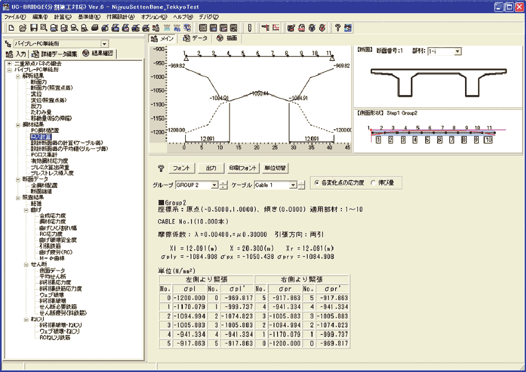Image resolution: width=526 pixels, height=372 pixels.
Task: Open the GROUP 2 group dropdown
Action: tap(215, 185)
